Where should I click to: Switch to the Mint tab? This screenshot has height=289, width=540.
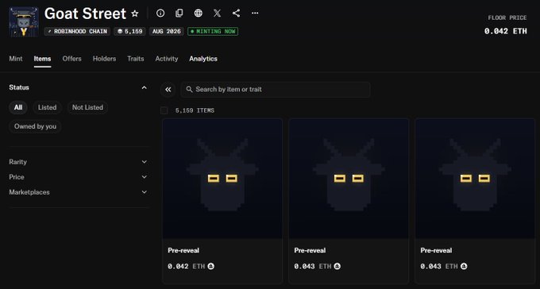click(16, 59)
